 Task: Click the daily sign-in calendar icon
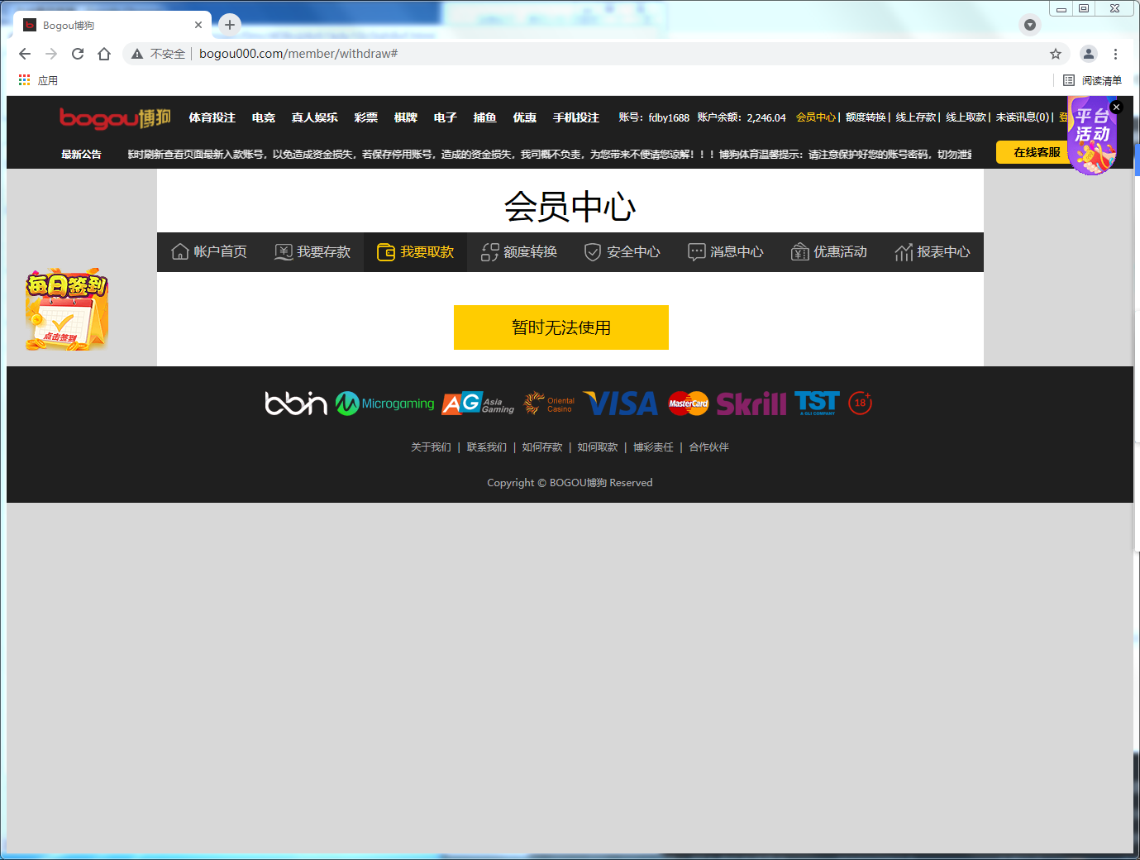tap(66, 309)
